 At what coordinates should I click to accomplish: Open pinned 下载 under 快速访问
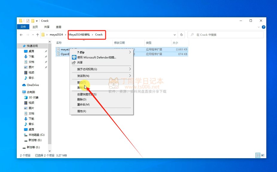coord(31,56)
